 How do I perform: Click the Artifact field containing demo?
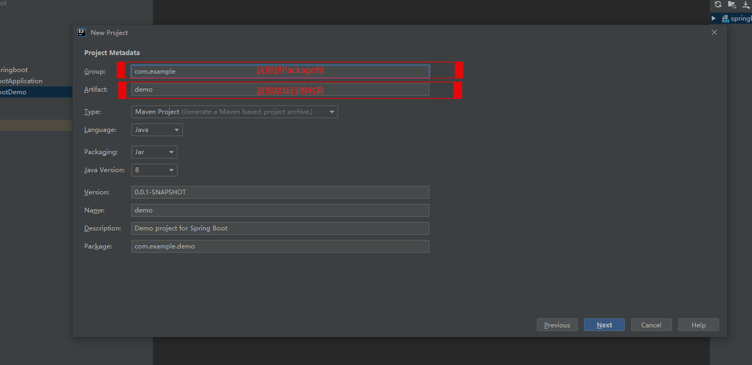coord(280,90)
